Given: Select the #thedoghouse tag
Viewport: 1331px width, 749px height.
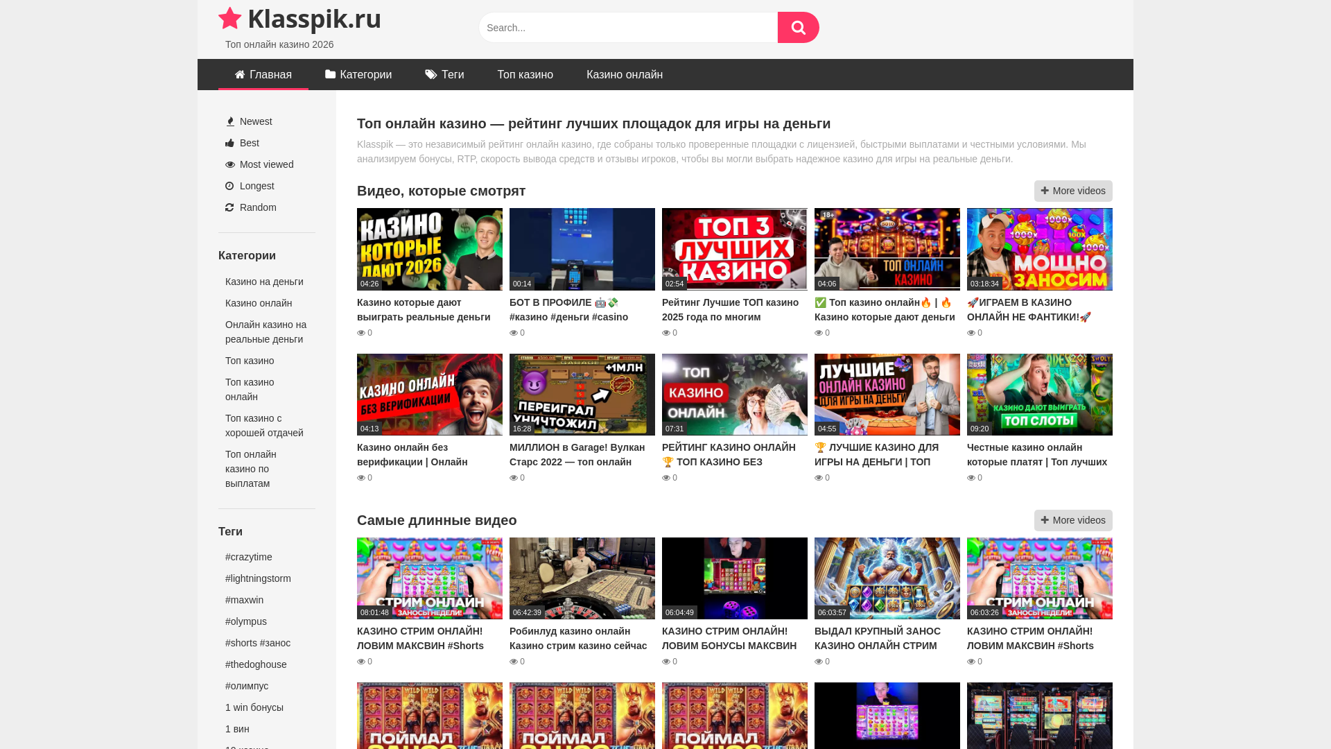Looking at the screenshot, I should [x=256, y=664].
